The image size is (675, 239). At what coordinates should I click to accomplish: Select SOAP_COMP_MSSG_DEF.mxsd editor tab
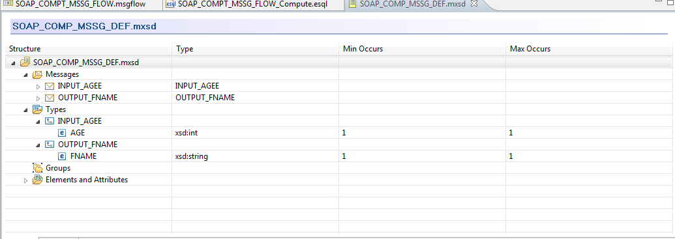[412, 5]
